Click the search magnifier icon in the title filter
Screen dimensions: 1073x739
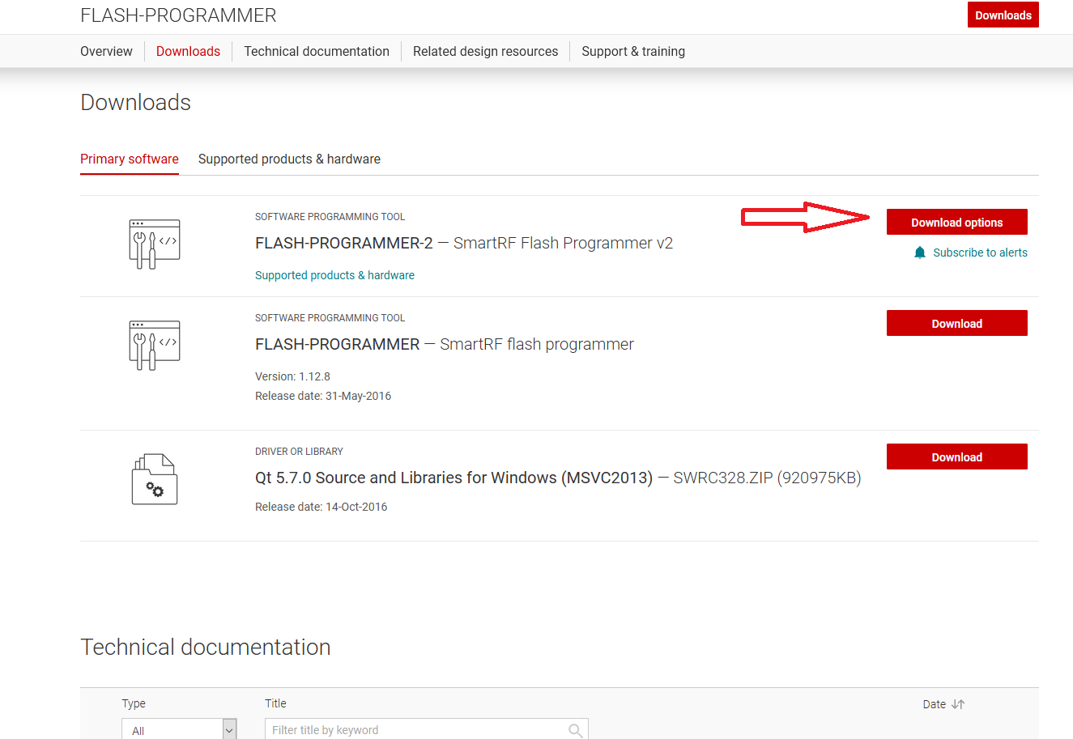(x=576, y=730)
